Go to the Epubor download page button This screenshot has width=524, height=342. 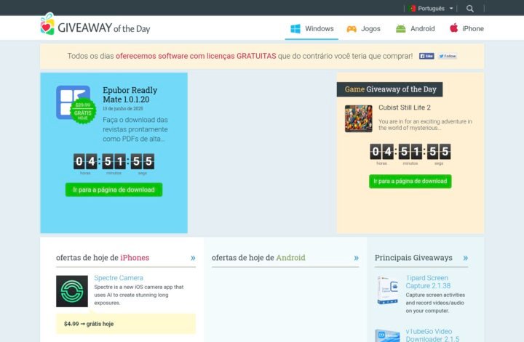(114, 190)
